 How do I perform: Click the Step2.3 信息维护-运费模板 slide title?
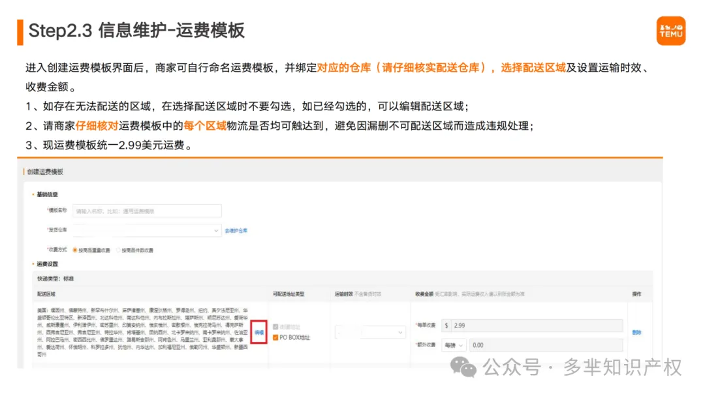[136, 31]
